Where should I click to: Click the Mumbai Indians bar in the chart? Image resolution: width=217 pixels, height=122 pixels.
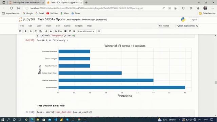(x=122, y=87)
